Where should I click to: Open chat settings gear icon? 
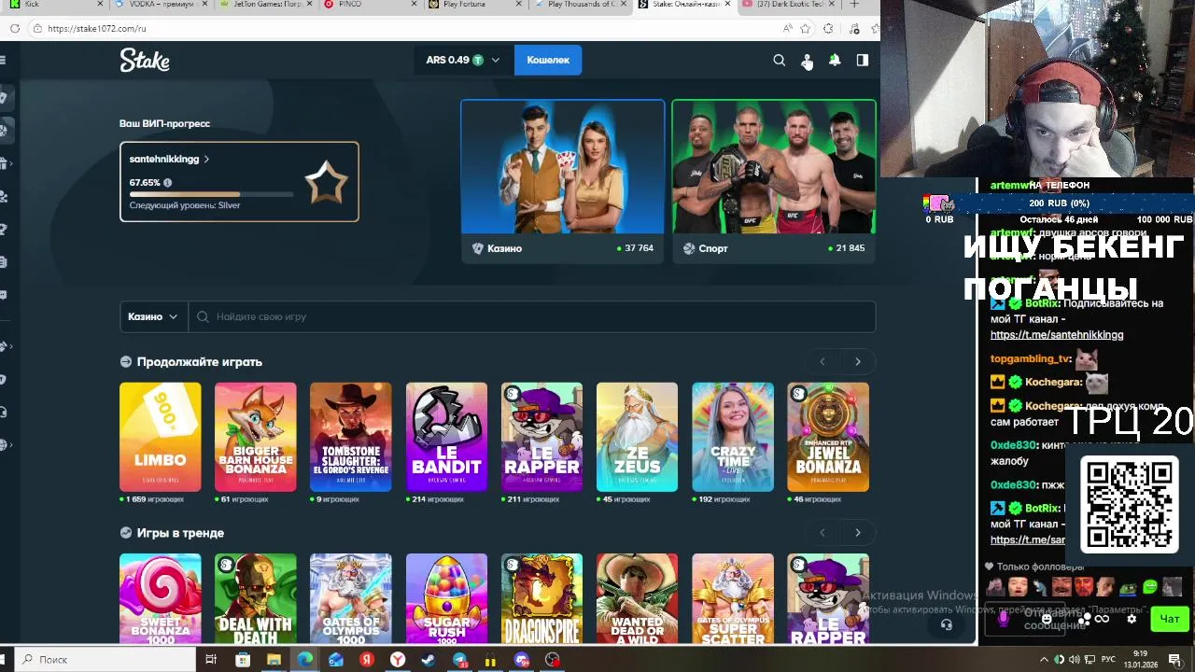(x=1132, y=619)
